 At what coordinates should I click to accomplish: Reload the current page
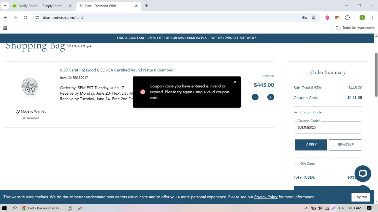(25, 18)
